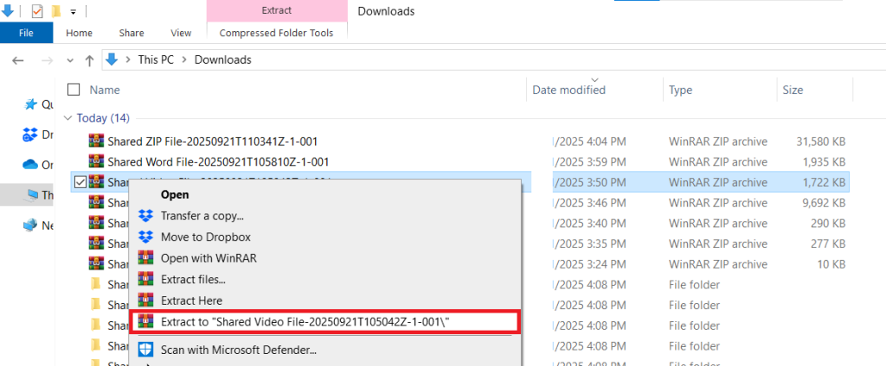
Task: Collapse the Today (14) group
Action: point(70,117)
